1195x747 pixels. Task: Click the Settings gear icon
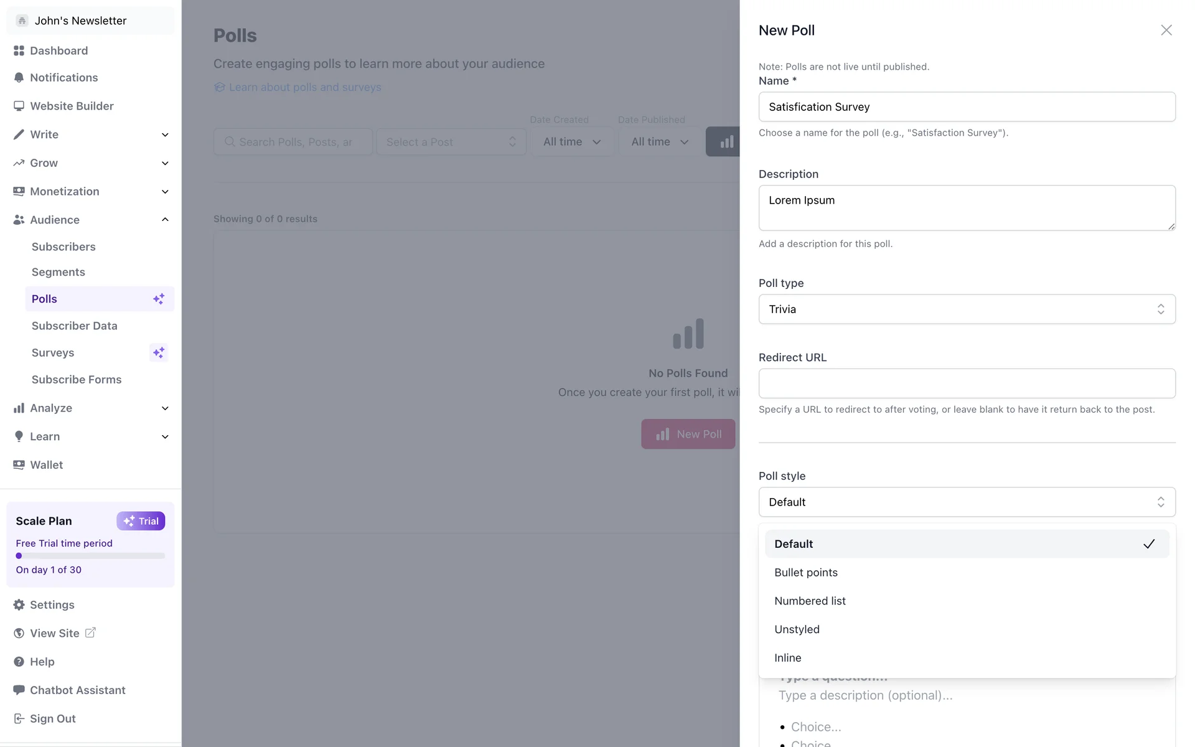19,605
